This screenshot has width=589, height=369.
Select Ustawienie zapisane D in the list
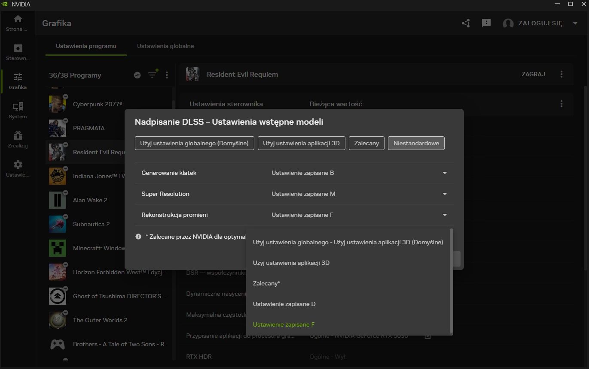point(348,304)
